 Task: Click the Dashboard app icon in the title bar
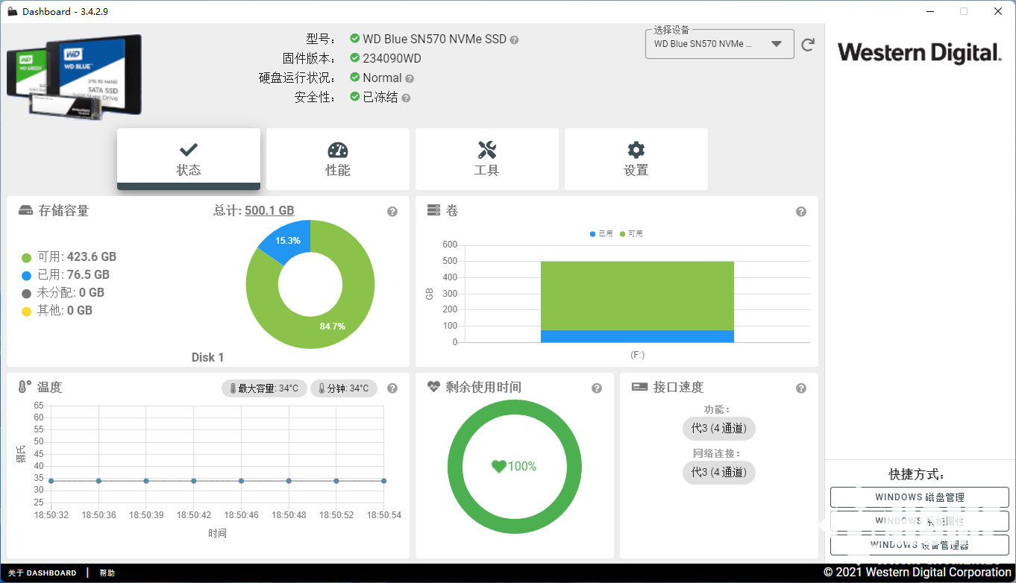[x=13, y=11]
